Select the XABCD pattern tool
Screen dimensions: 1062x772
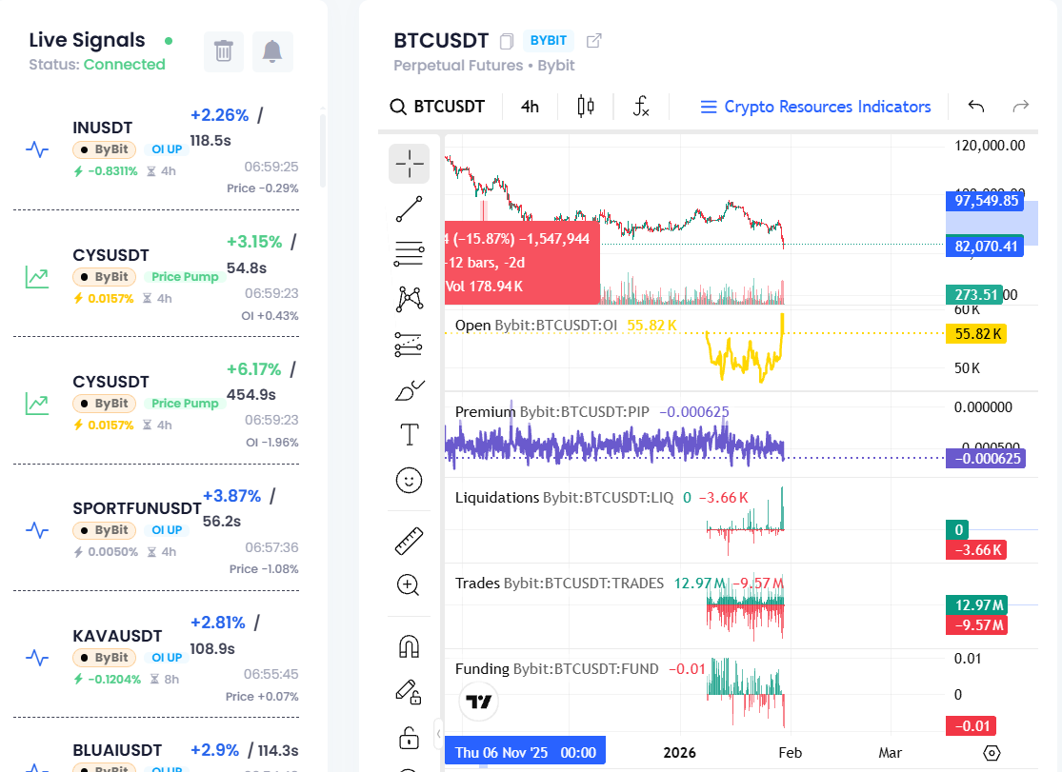(x=410, y=299)
